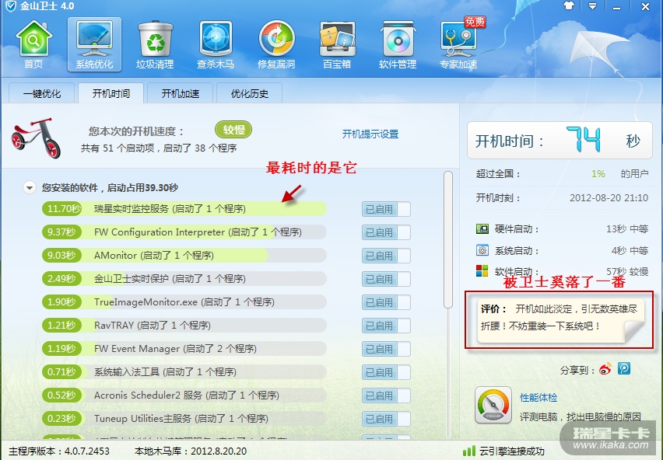Open the 百宝箱 toolbox icon
The image size is (663, 460).
click(x=338, y=44)
